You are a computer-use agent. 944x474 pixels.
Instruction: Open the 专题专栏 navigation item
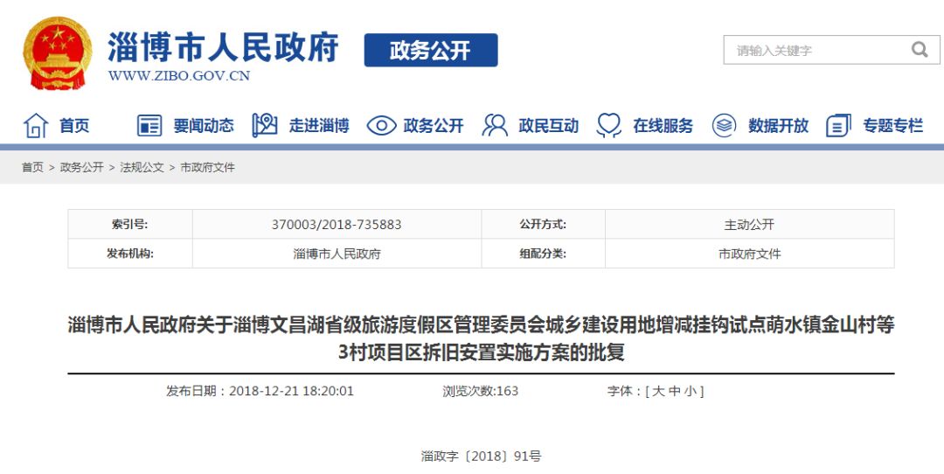pos(892,125)
